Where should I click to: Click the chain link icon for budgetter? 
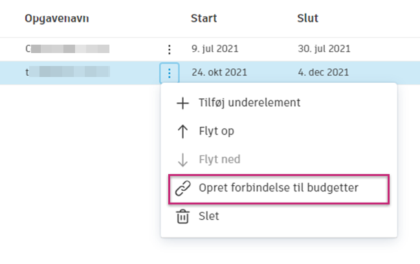click(x=182, y=188)
